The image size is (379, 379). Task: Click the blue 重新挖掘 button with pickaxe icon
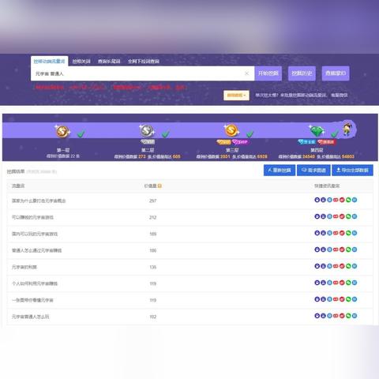(280, 171)
